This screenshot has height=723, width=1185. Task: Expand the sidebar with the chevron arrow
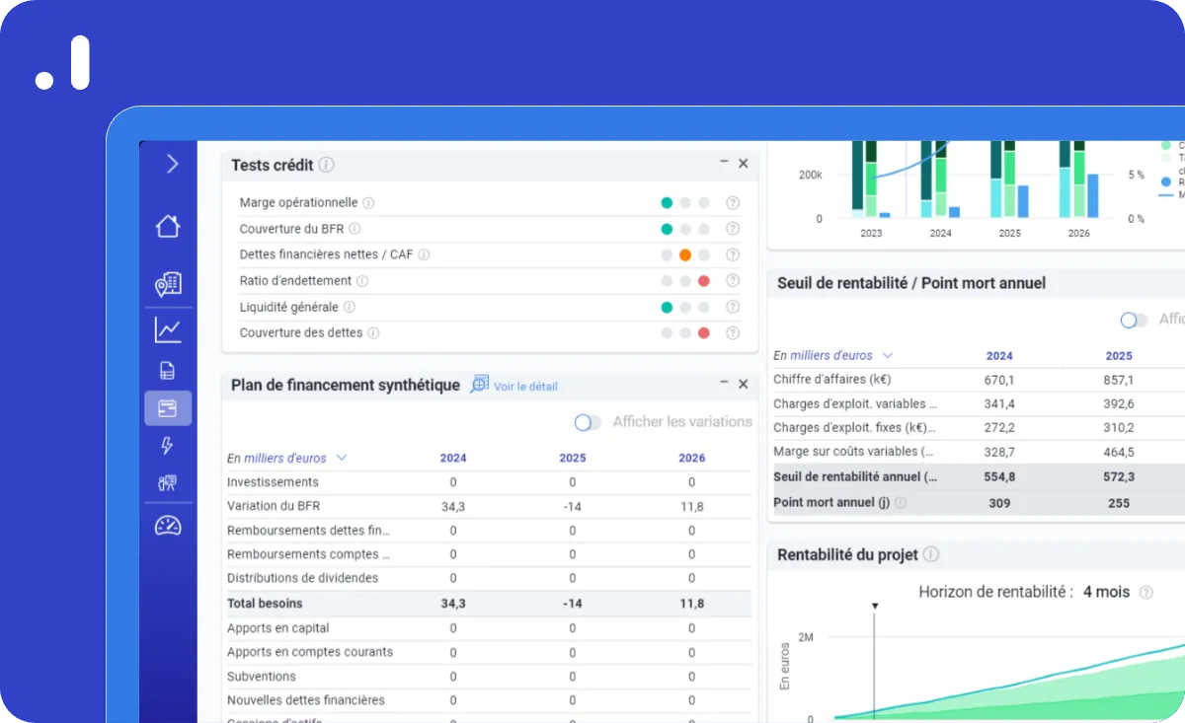pyautogui.click(x=172, y=164)
